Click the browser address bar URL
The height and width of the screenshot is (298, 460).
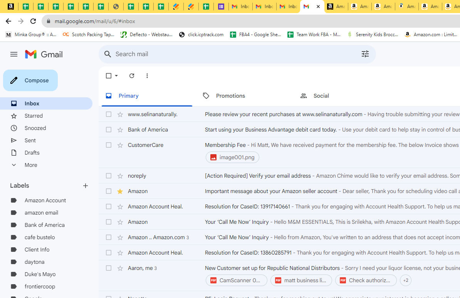(95, 22)
